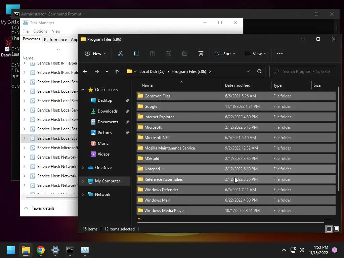The height and width of the screenshot is (258, 344).
Task: Click the Search Program Files (x86) field
Action: pos(303,72)
